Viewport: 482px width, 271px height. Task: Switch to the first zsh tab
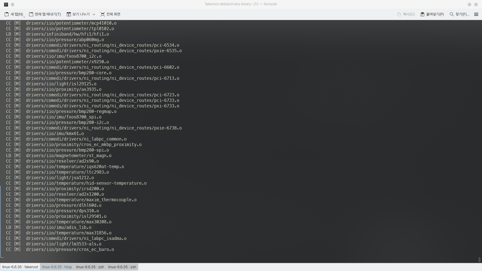pyautogui.click(x=90, y=267)
